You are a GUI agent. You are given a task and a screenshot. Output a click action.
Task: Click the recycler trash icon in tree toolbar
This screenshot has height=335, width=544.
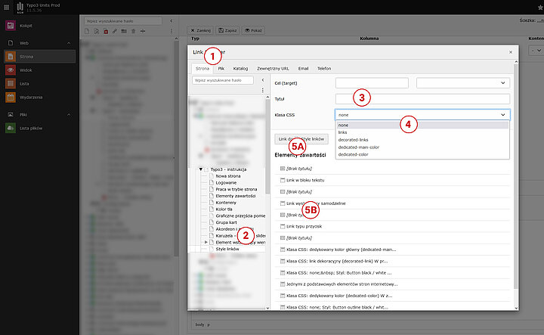(134, 31)
